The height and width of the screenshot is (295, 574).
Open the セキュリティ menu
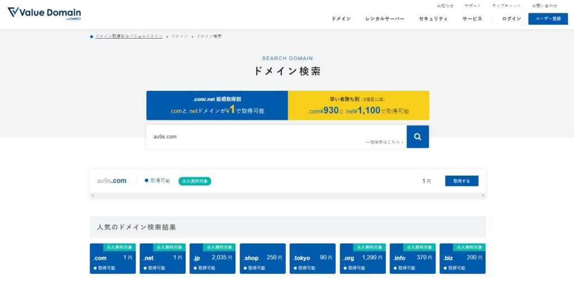click(x=433, y=18)
